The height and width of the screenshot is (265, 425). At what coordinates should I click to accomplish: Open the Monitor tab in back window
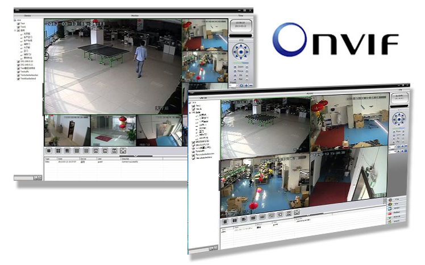(x=135, y=15)
